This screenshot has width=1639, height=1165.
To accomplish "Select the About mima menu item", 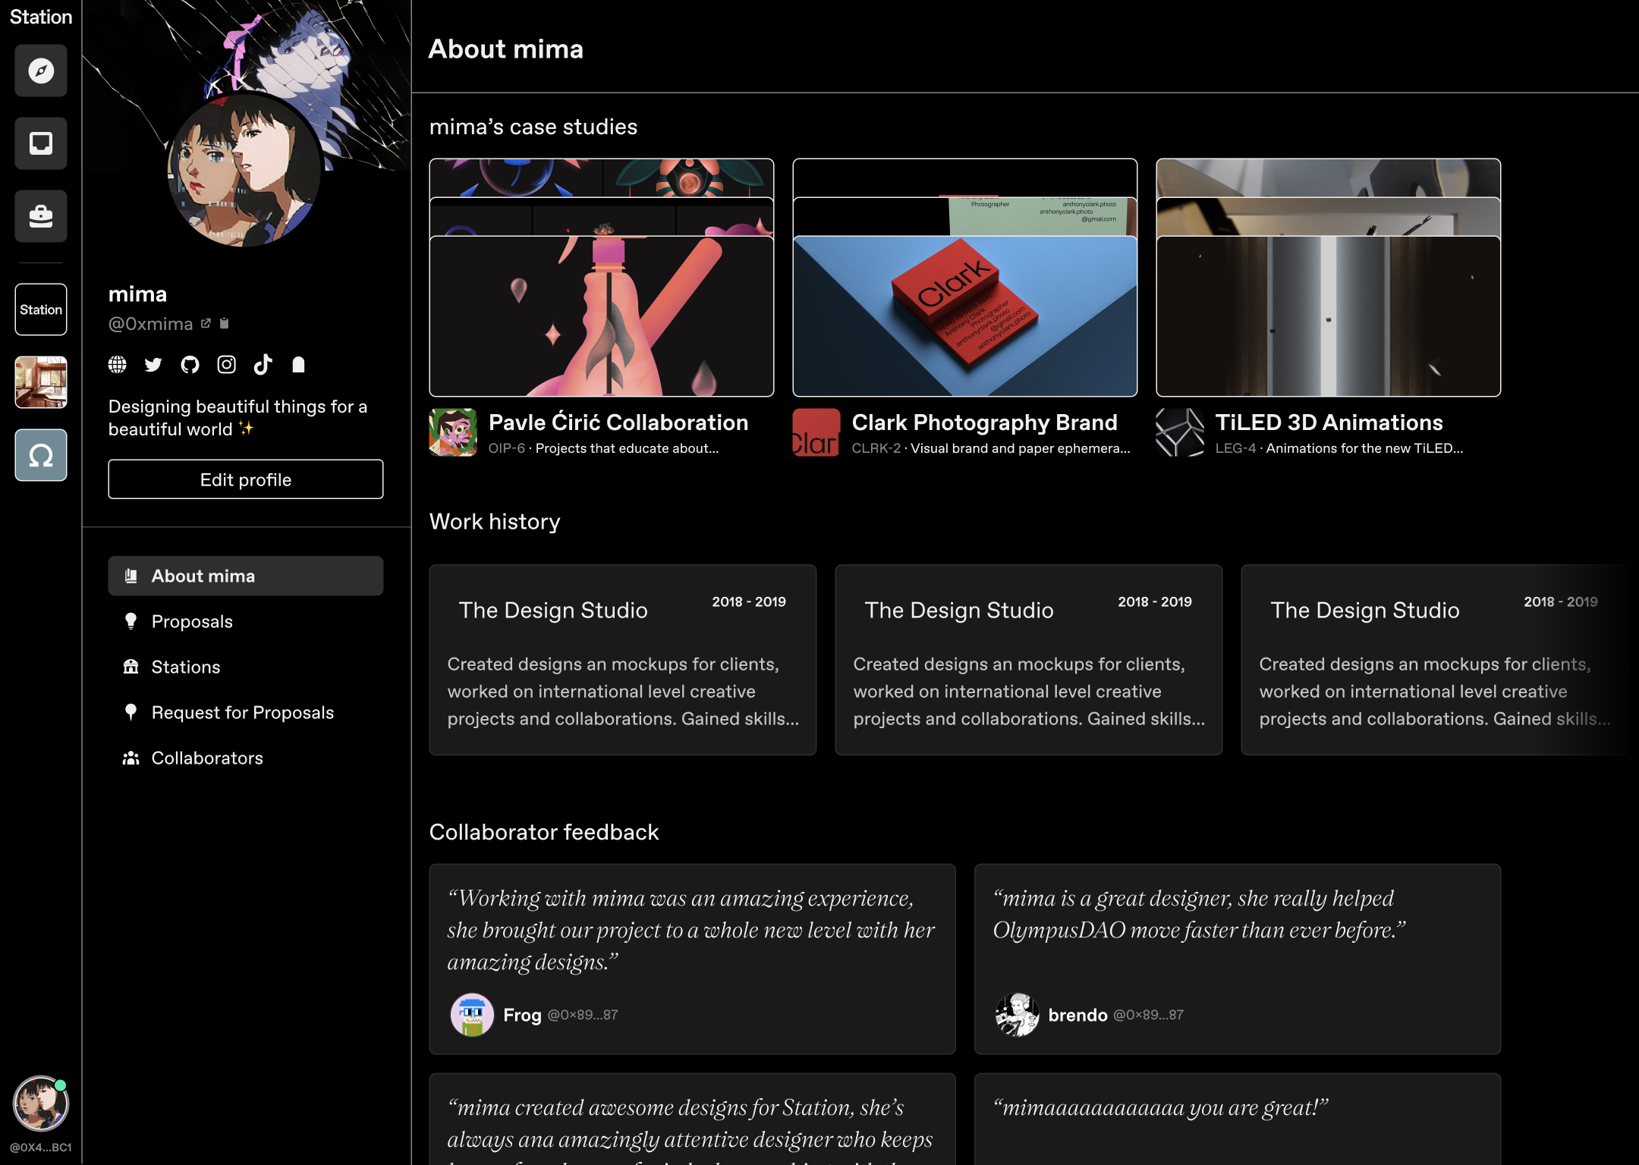I will click(x=246, y=576).
